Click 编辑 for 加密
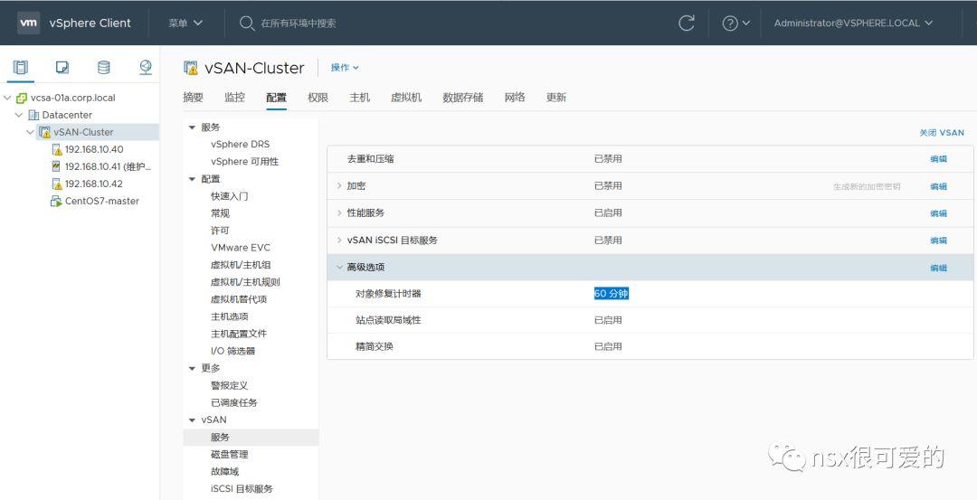This screenshot has height=500, width=977. tap(938, 186)
